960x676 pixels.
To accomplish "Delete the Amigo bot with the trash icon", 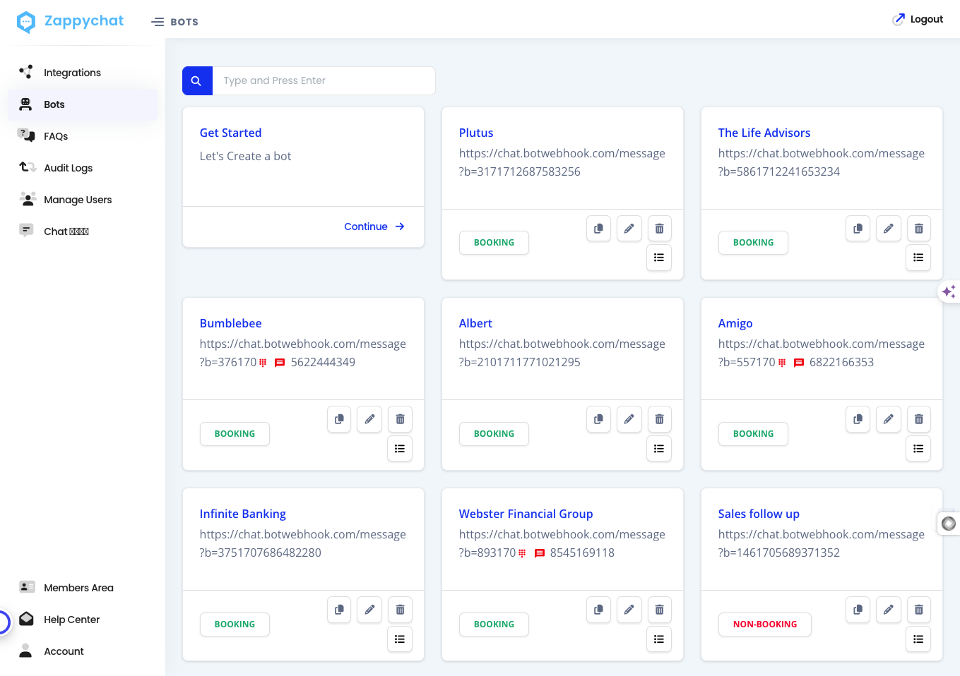I will pyautogui.click(x=918, y=419).
